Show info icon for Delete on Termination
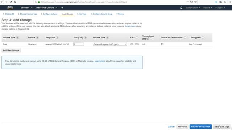This screenshot has height=130, width=232. click(185, 38)
